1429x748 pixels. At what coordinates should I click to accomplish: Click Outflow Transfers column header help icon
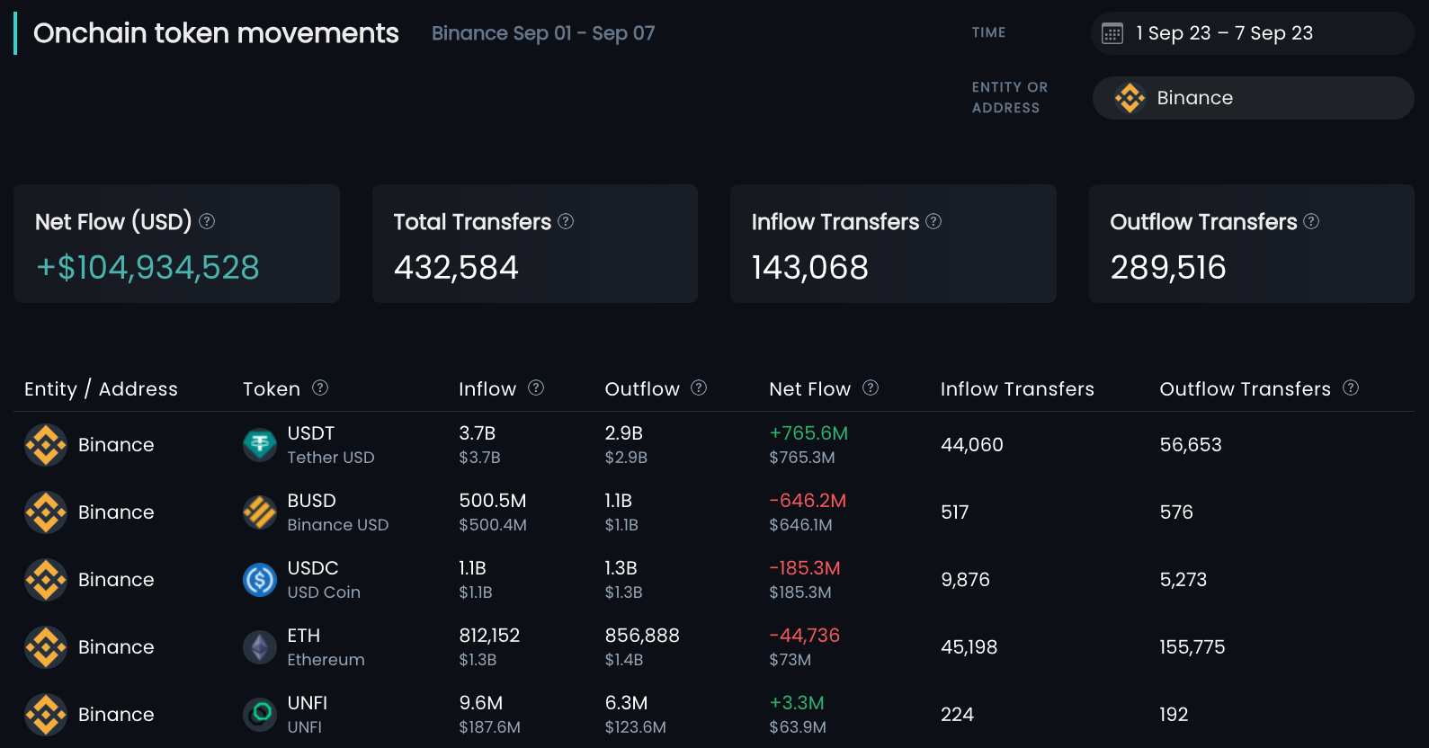[1351, 387]
